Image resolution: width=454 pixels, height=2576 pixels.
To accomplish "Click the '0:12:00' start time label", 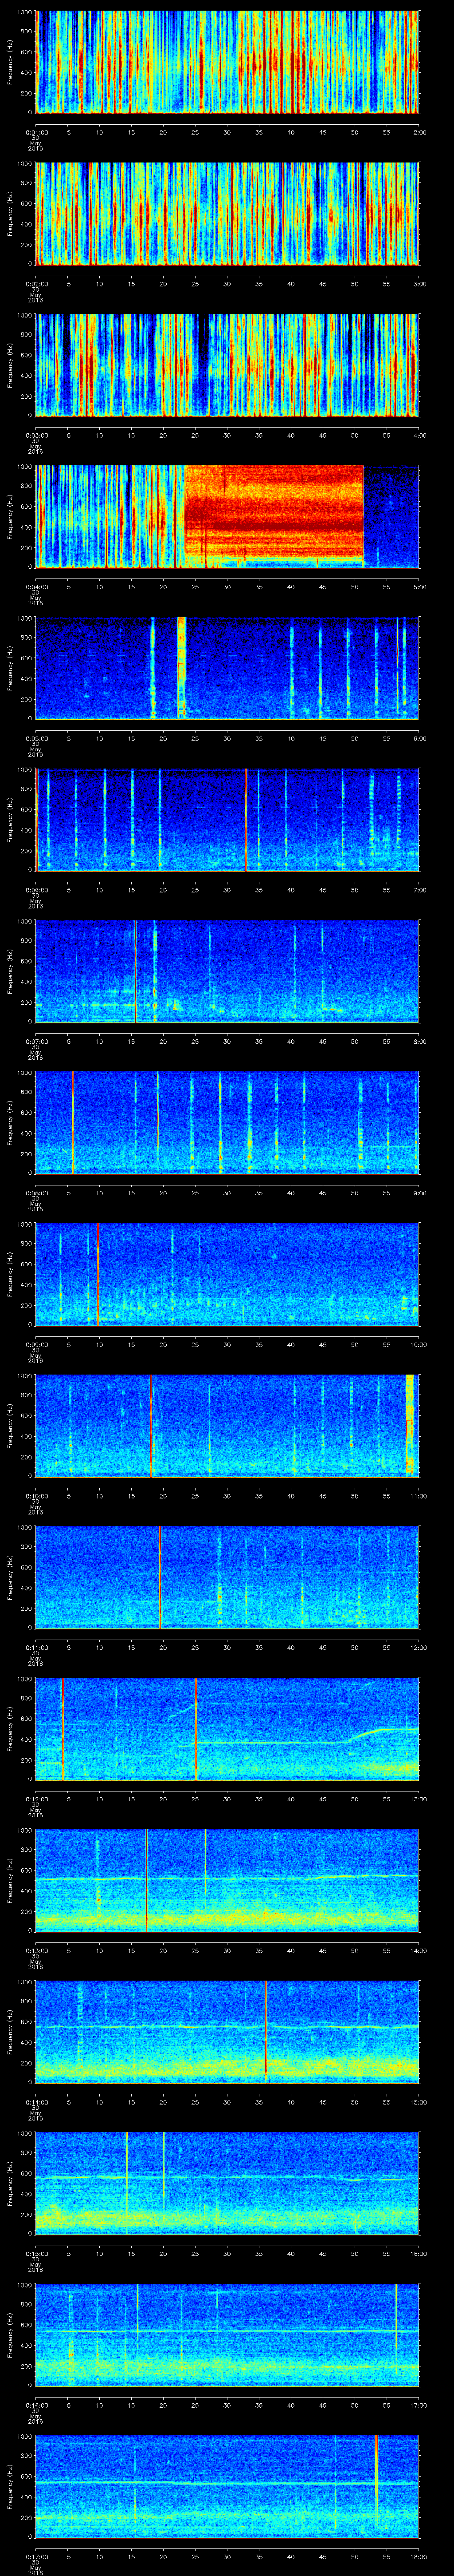I will pyautogui.click(x=36, y=1799).
